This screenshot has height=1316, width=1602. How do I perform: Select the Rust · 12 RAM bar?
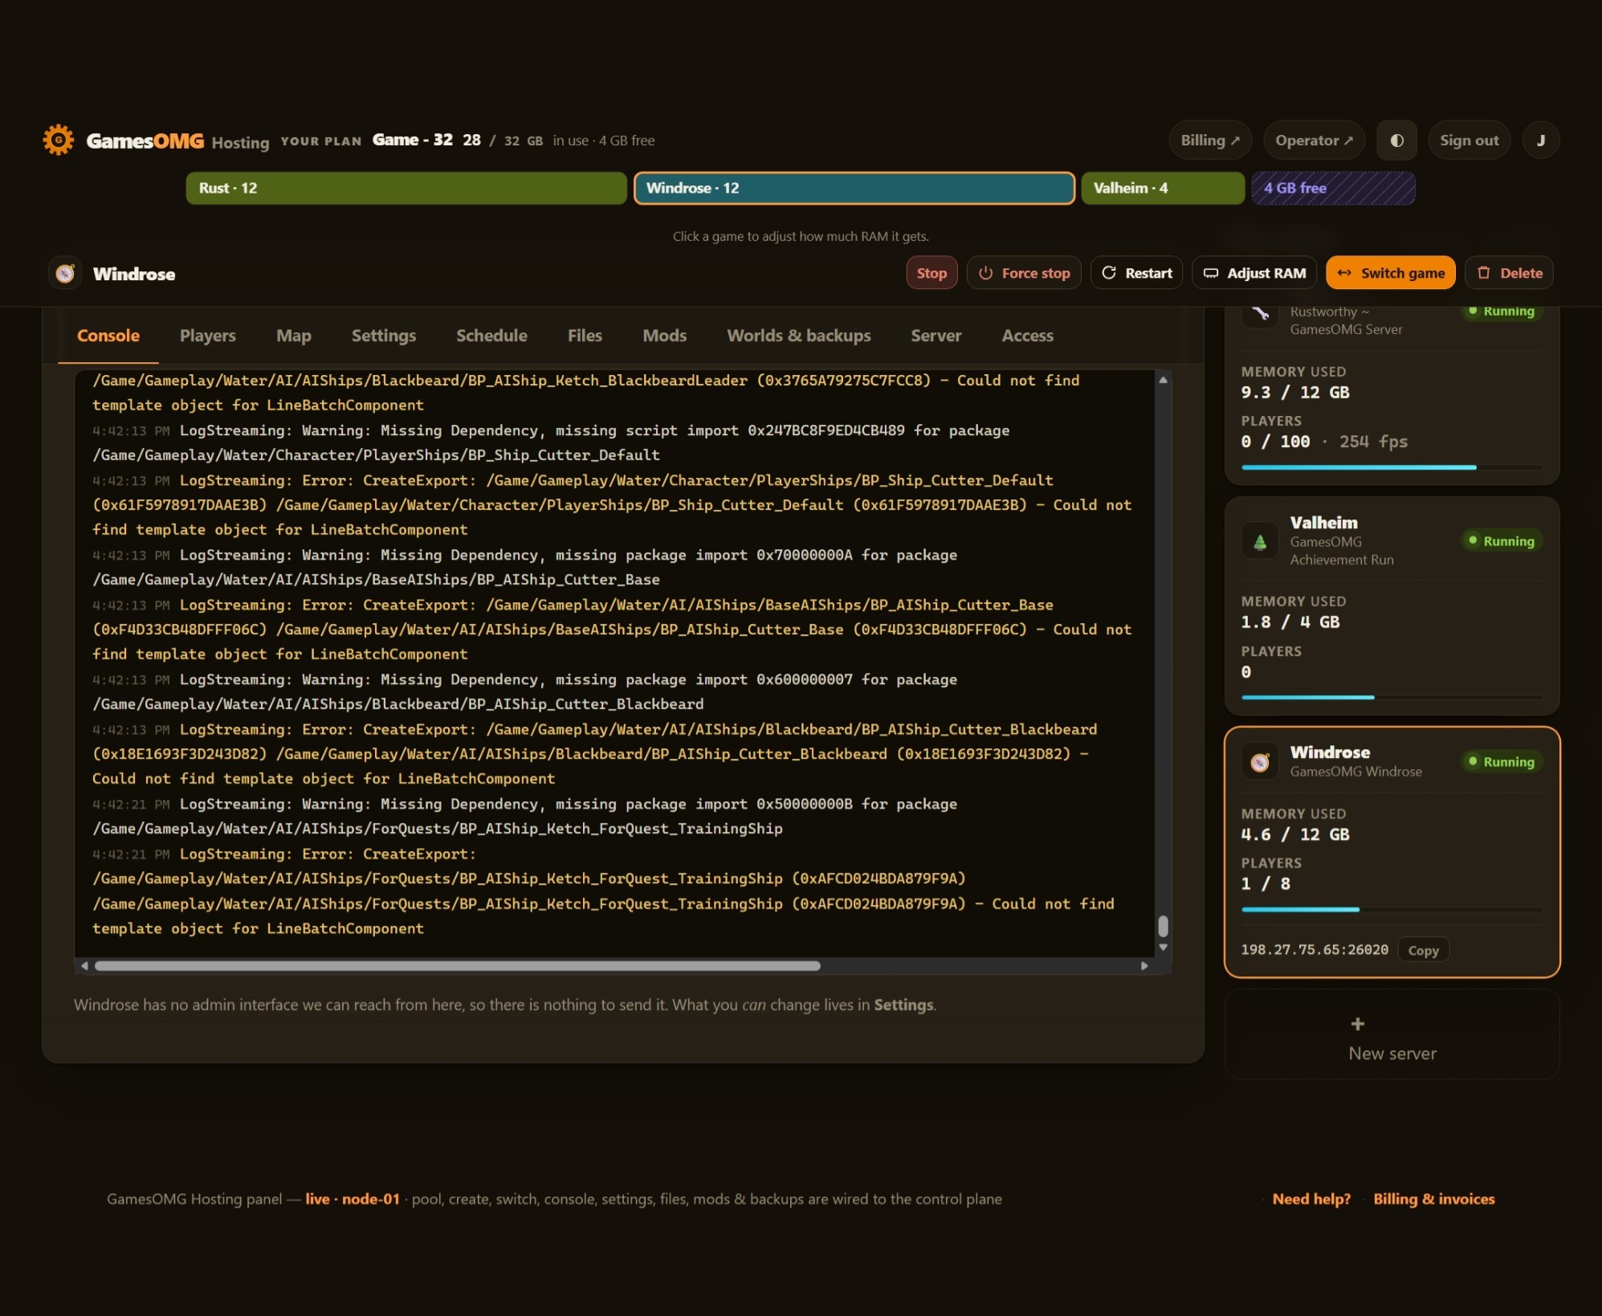406,188
